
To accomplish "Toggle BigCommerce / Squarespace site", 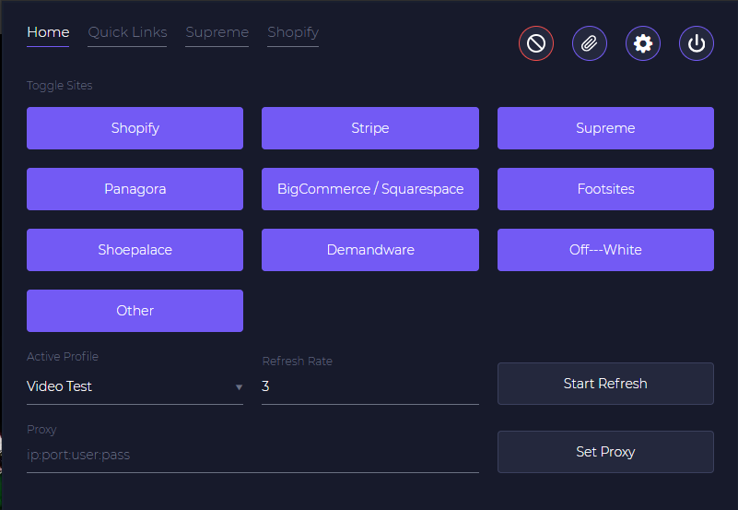I will (x=370, y=189).
